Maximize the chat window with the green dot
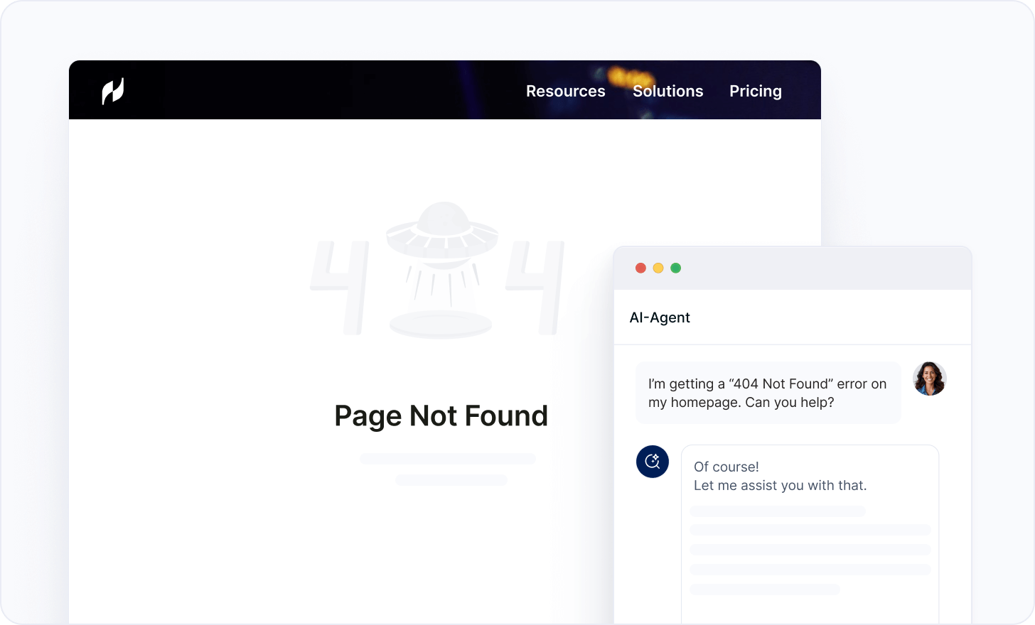The image size is (1035, 625). pyautogui.click(x=676, y=268)
